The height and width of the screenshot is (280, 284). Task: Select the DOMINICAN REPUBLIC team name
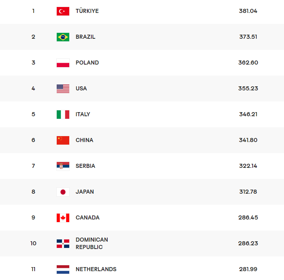(92, 243)
